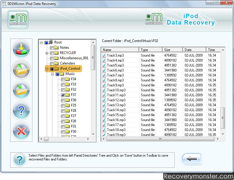Check the Notes folder checkbox

pyautogui.click(x=52, y=48)
